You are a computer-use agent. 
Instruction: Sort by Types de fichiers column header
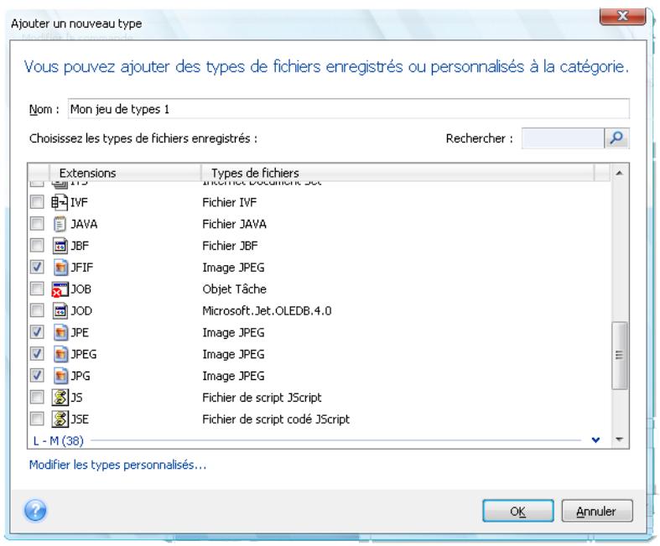point(398,173)
